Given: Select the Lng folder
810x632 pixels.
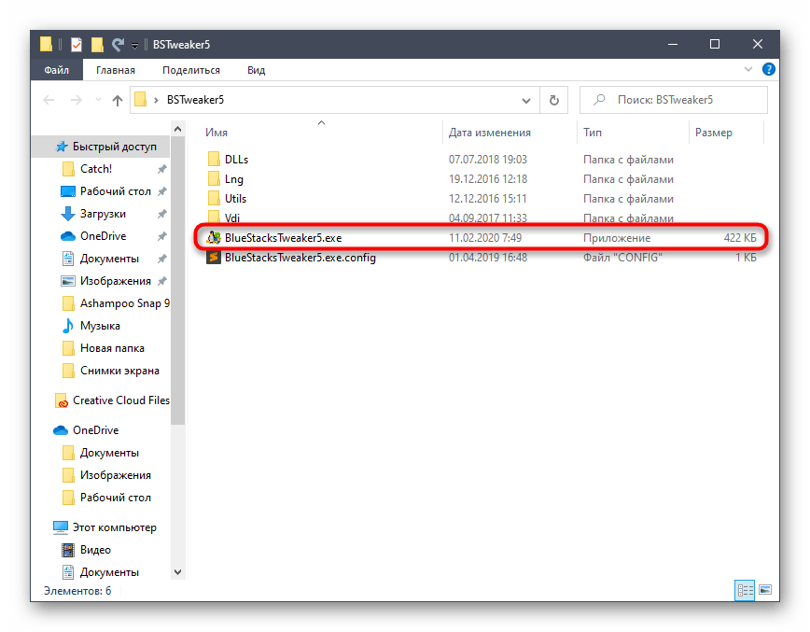Looking at the screenshot, I should pos(233,179).
